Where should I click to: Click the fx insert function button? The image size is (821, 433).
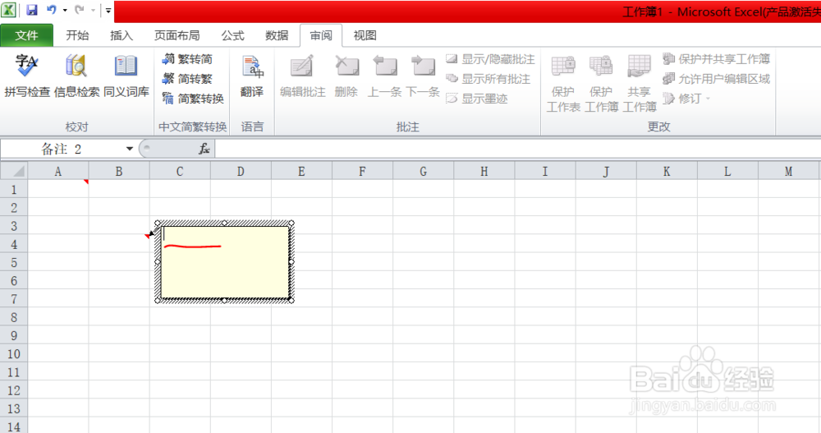tap(204, 149)
